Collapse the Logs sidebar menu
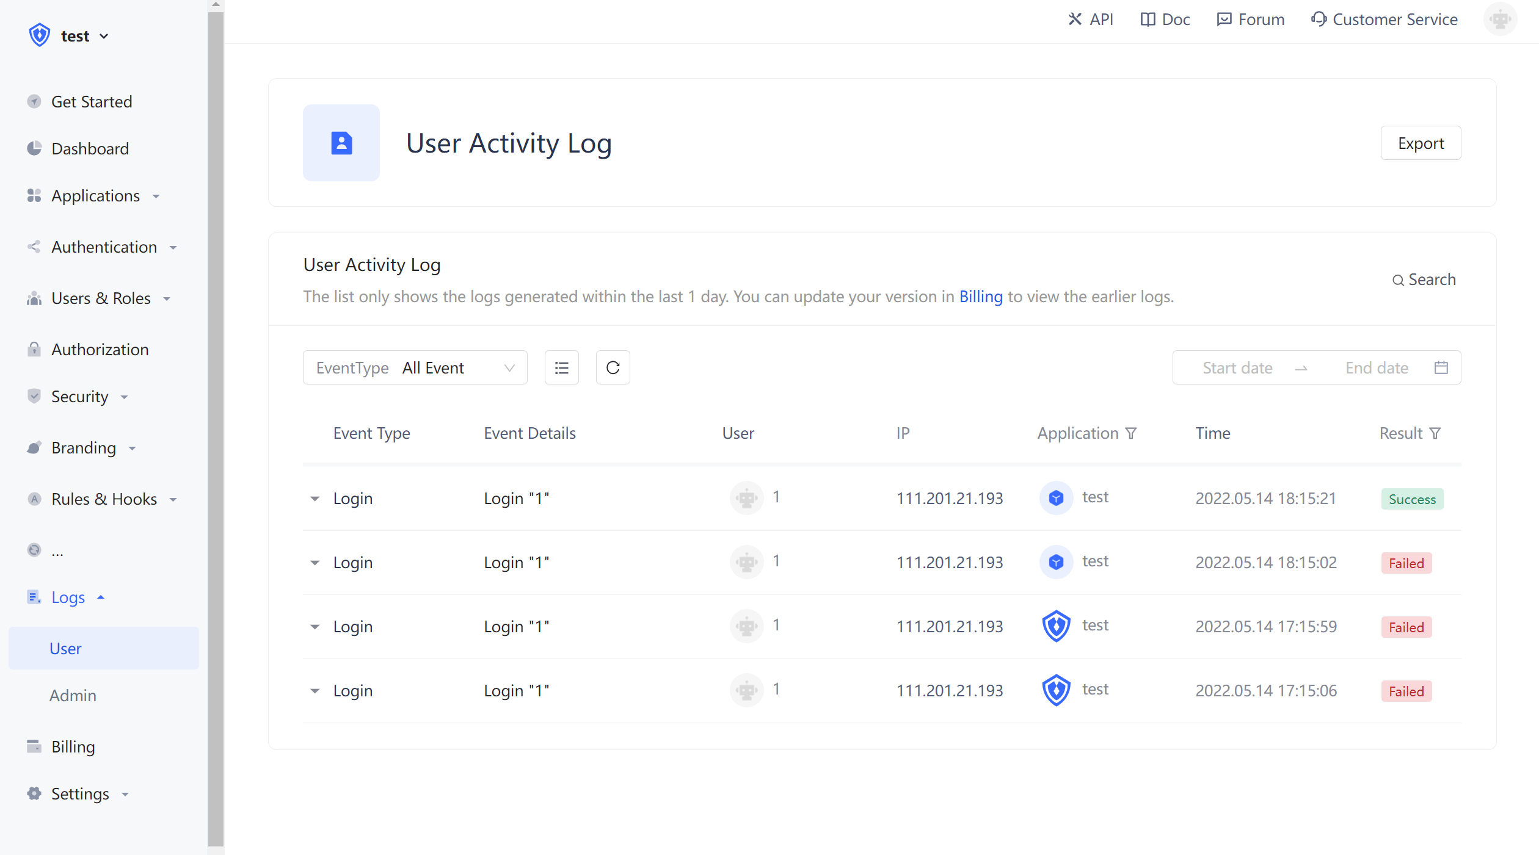 (x=67, y=597)
